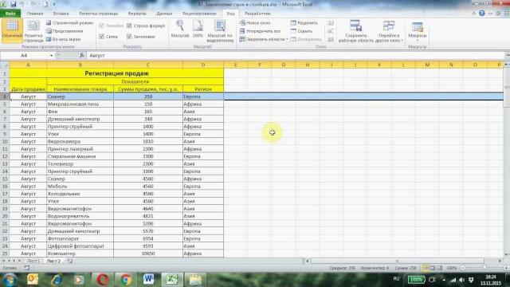Open Excel help question mark icon
This screenshot has height=287, width=510.
pos(481,14)
